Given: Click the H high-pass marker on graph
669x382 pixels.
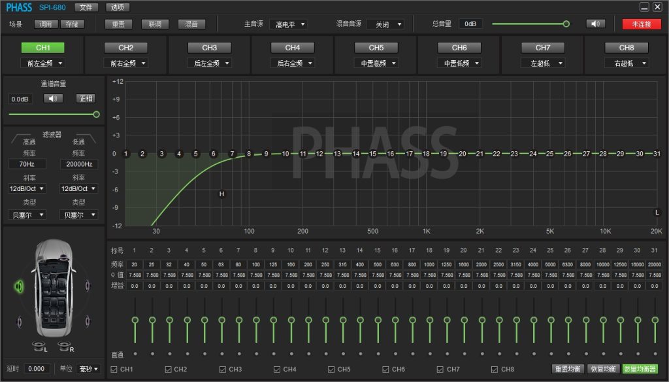Looking at the screenshot, I should 222,194.
